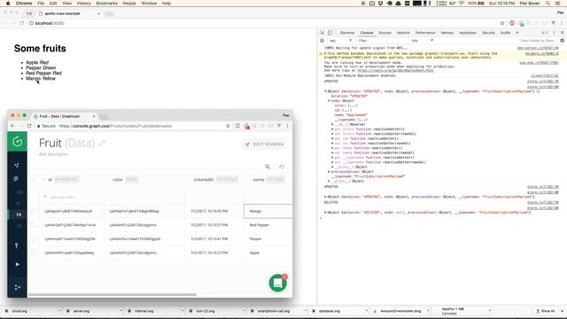Bookmark the Graphcool page with star icon
The image size is (567, 319).
pyautogui.click(x=228, y=126)
